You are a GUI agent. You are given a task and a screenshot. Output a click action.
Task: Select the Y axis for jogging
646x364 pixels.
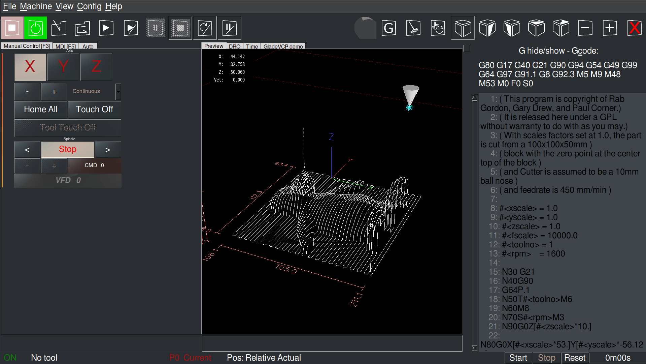pyautogui.click(x=63, y=67)
